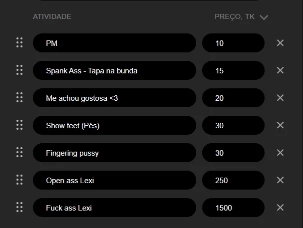The width and height of the screenshot is (303, 228).
Task: Focus the price field showing 20
Action: 233,98
